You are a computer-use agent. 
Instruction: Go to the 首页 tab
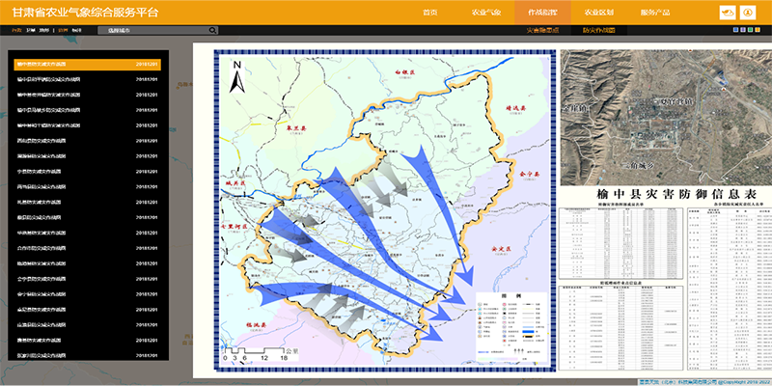429,13
